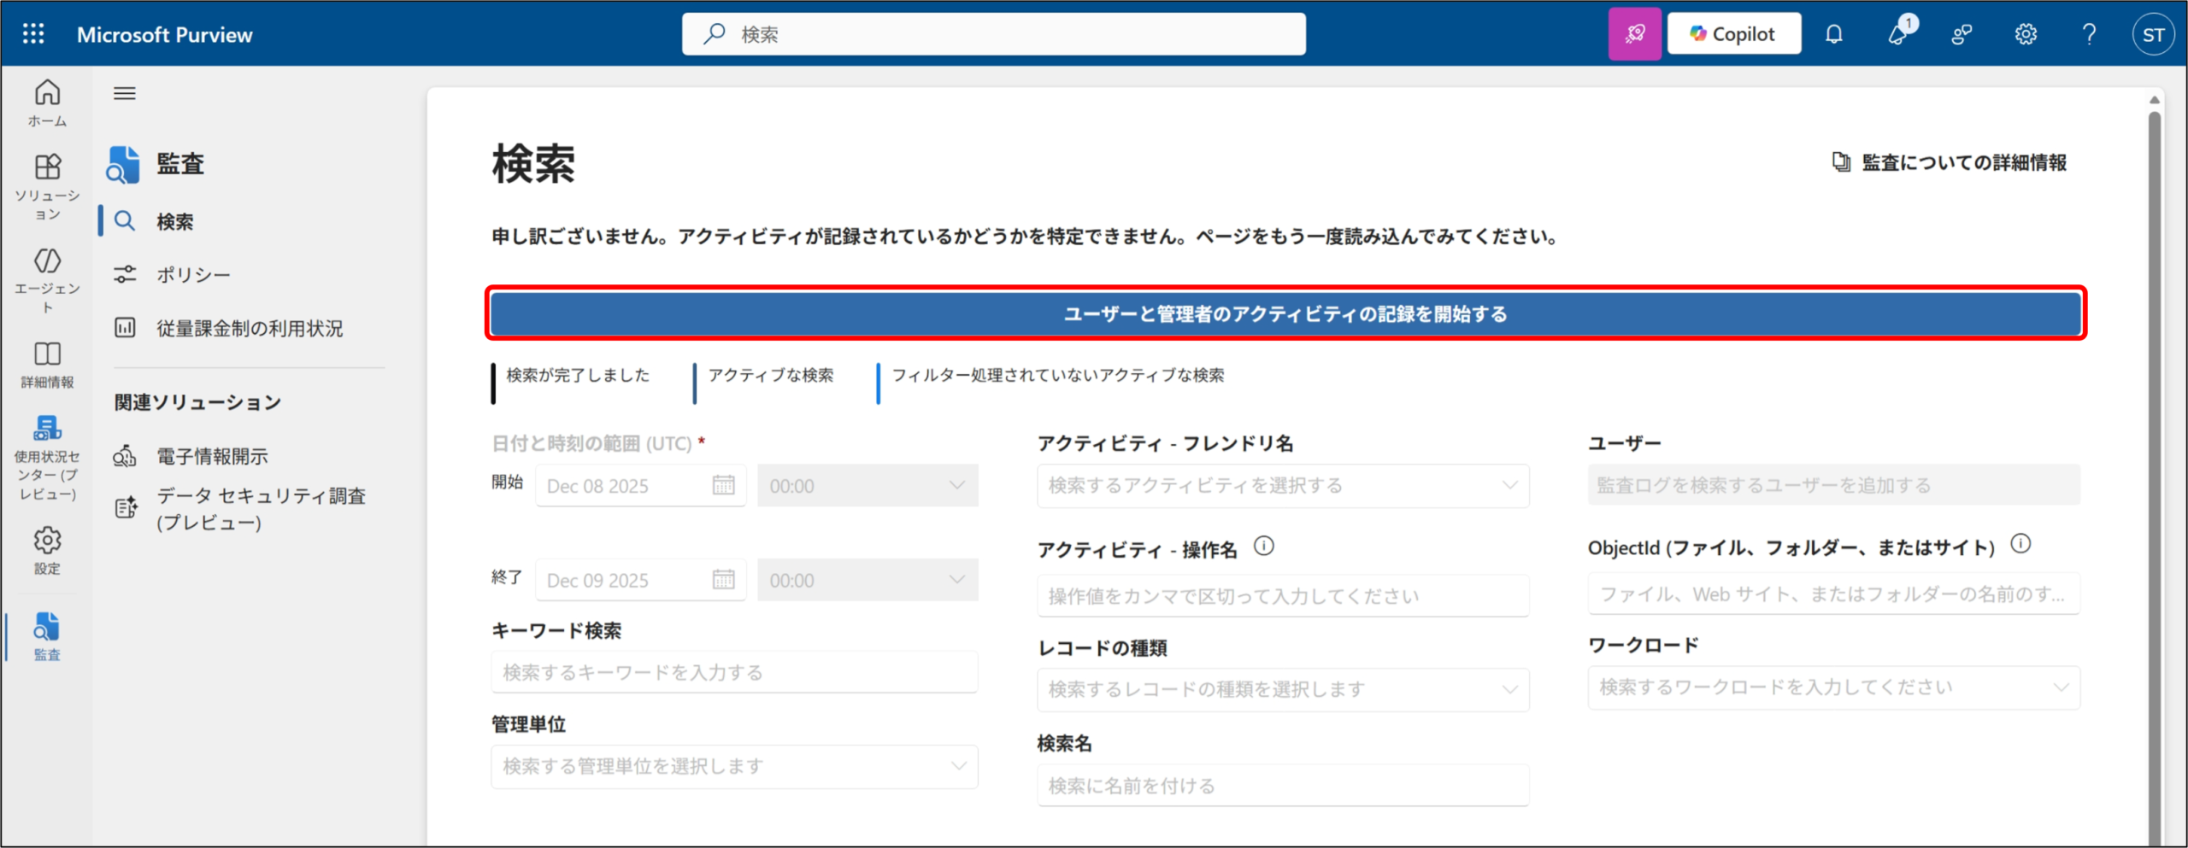Click the help question mark icon

[2089, 34]
